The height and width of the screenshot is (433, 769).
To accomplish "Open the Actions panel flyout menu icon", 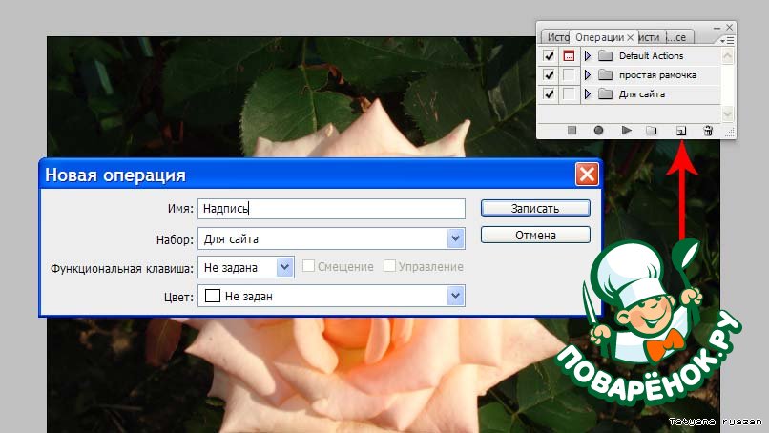I will coord(728,40).
